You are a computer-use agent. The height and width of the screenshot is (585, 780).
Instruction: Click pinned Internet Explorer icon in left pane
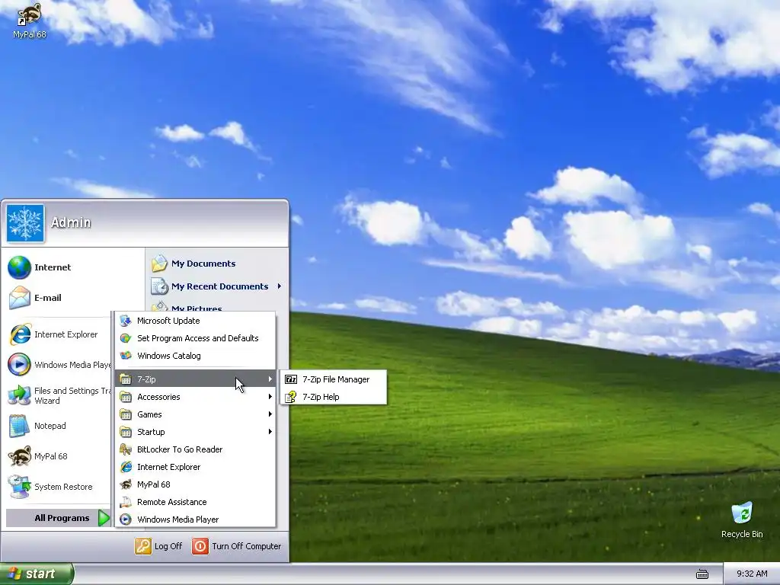tap(19, 334)
